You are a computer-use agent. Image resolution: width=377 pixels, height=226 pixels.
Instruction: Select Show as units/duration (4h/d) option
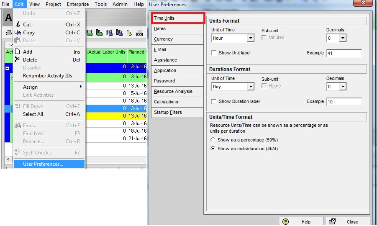click(213, 149)
